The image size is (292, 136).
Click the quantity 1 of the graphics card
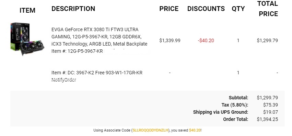coord(238,40)
